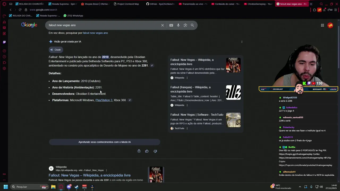Give thumbs up to the AI overview
Viewport: 340px width, 191px height.
click(147, 151)
